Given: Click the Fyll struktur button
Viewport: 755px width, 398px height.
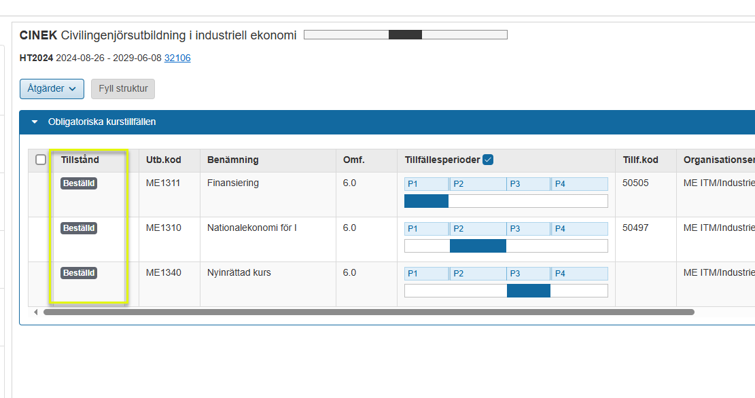Looking at the screenshot, I should 123,89.
